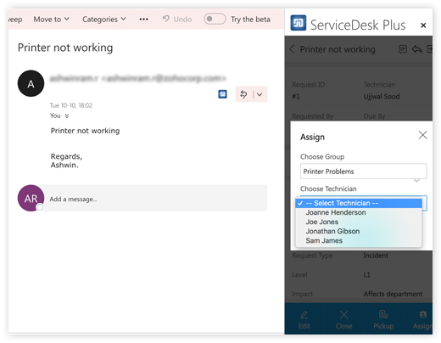Click the Undo button
Screen dimensions: 441x343
click(x=177, y=20)
